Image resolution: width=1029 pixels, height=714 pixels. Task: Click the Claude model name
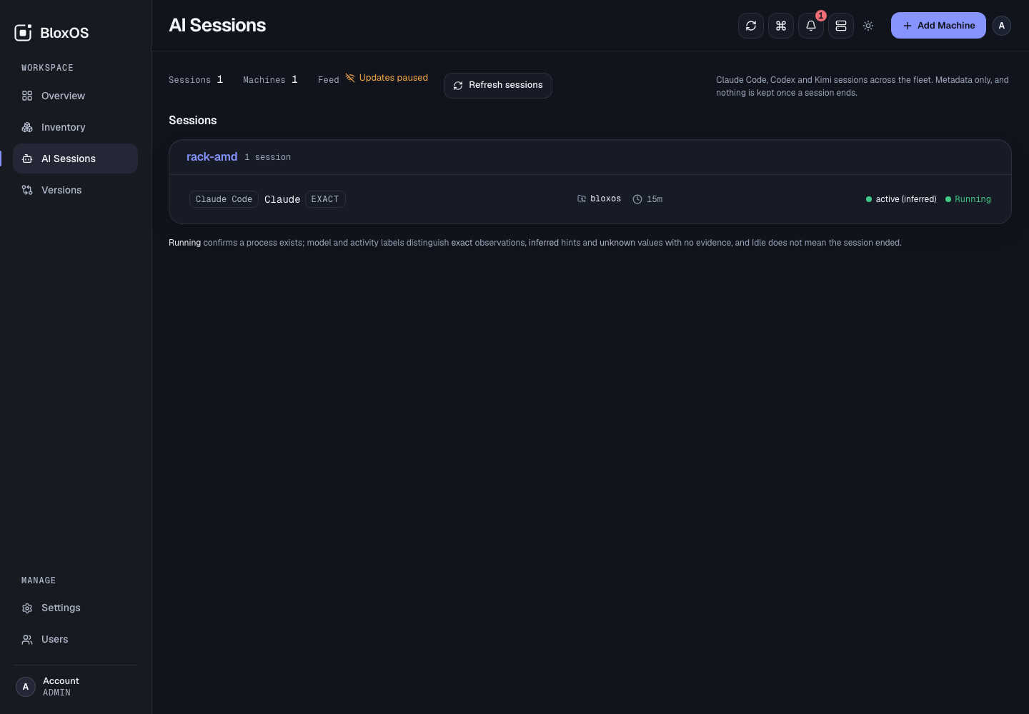(x=282, y=199)
